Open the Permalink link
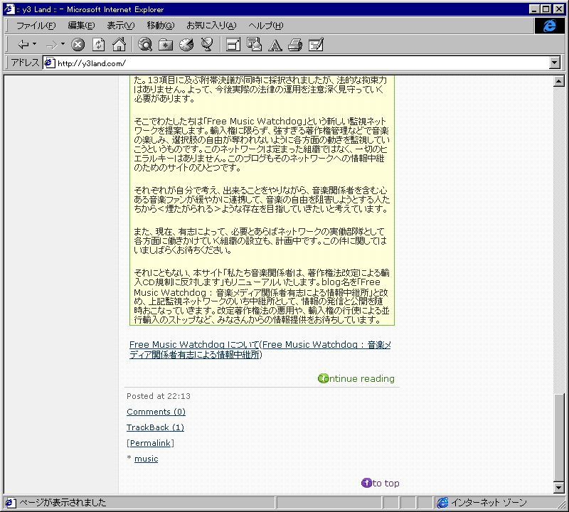569x512 pixels. [x=150, y=443]
